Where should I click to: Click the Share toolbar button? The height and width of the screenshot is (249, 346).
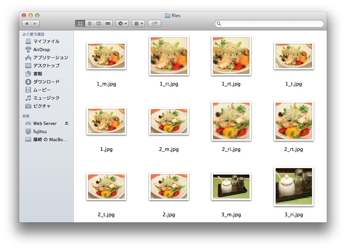coord(154,24)
